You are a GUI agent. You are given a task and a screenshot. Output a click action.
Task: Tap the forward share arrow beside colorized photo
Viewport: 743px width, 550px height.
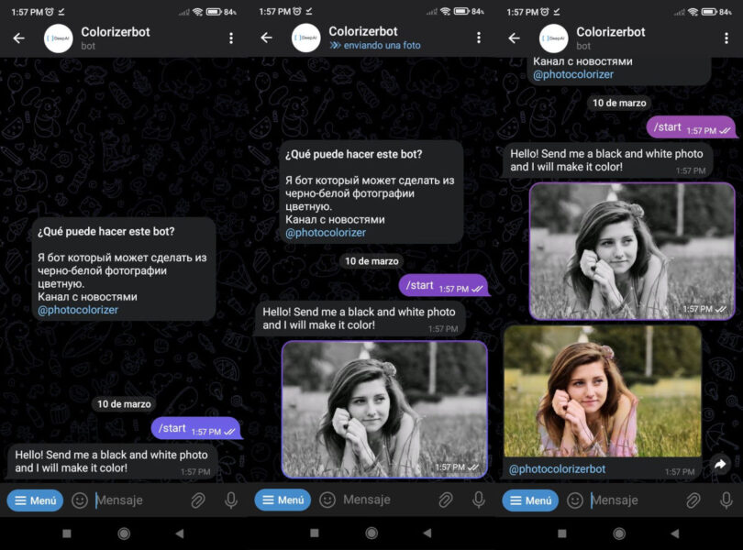pyautogui.click(x=720, y=464)
